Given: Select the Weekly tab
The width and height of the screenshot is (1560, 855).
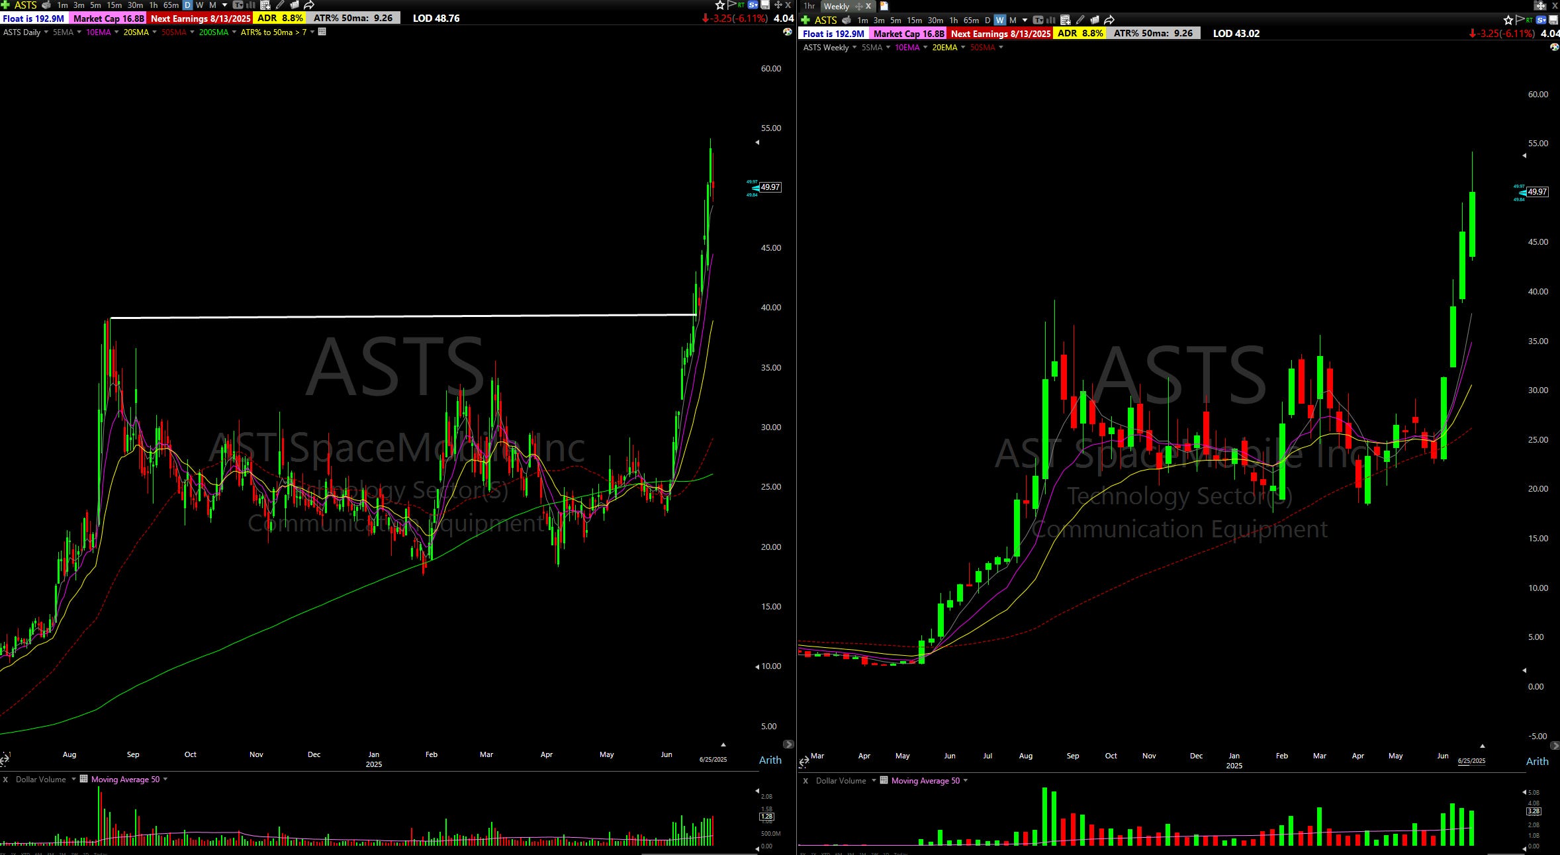Looking at the screenshot, I should pyautogui.click(x=836, y=7).
